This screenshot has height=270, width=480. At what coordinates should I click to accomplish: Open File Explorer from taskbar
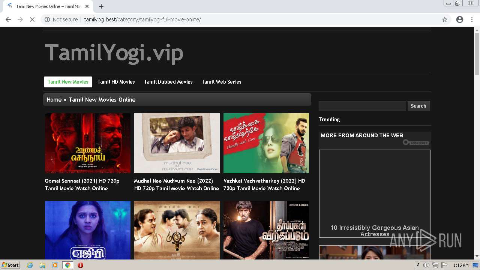42,265
